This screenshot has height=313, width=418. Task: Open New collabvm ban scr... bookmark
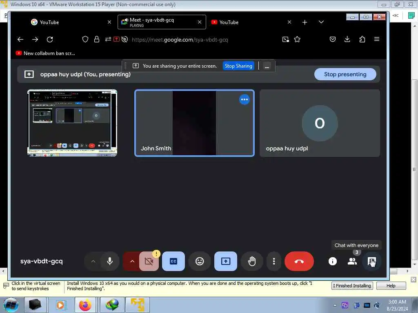click(x=45, y=53)
